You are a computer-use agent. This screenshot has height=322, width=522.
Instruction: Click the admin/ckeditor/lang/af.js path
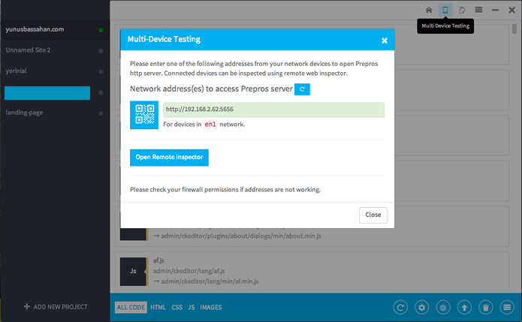189,271
